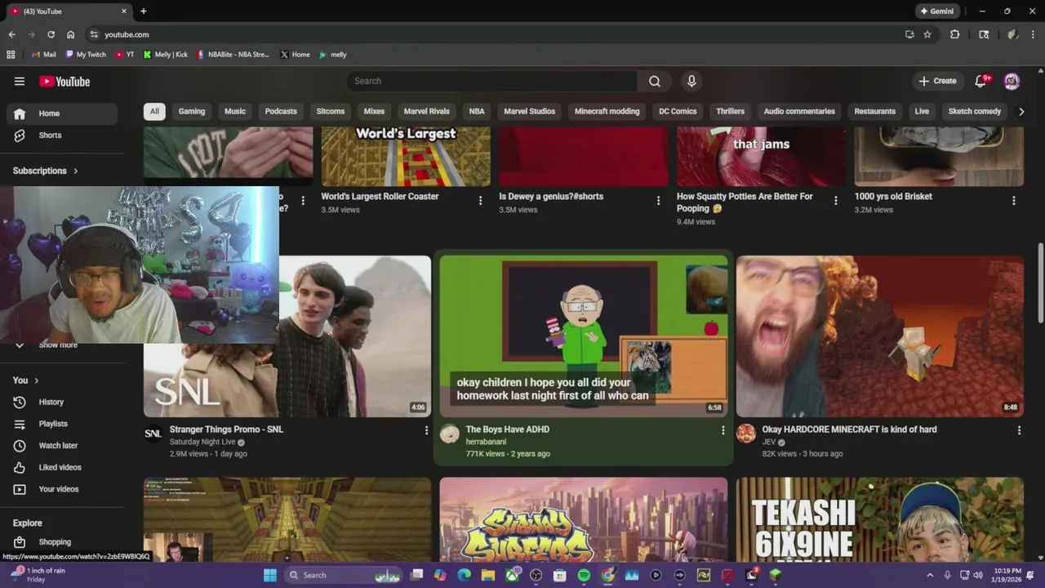Open the YouTube hamburger guide menu
The height and width of the screenshot is (588, 1045).
(20, 81)
